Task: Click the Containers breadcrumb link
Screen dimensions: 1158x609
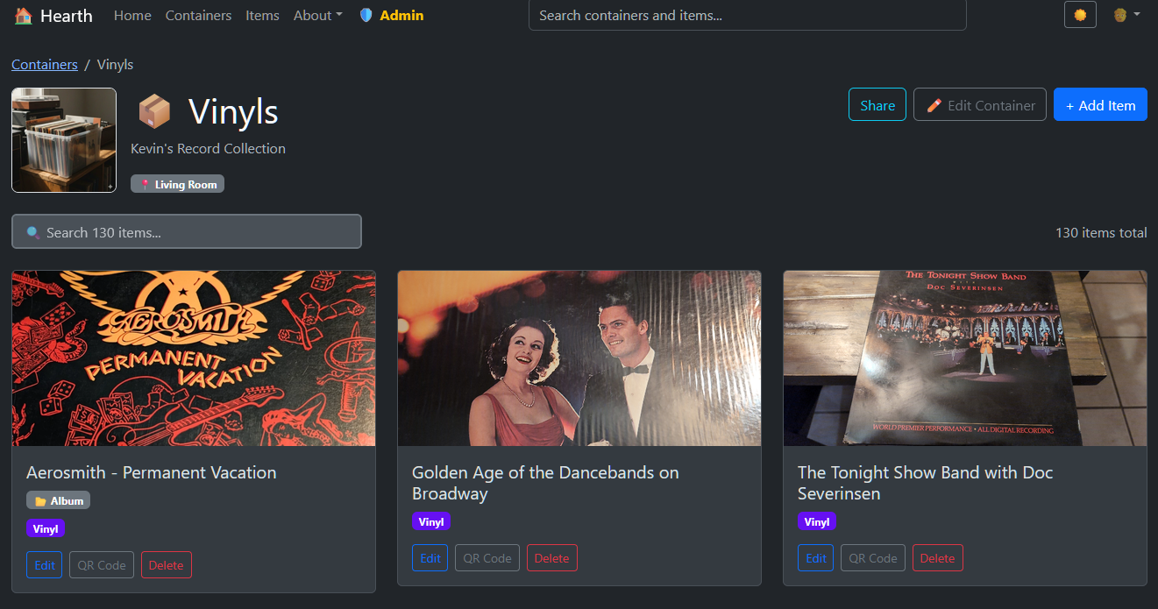Action: point(45,65)
